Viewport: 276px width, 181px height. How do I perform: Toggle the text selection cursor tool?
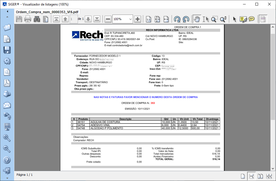(205, 19)
